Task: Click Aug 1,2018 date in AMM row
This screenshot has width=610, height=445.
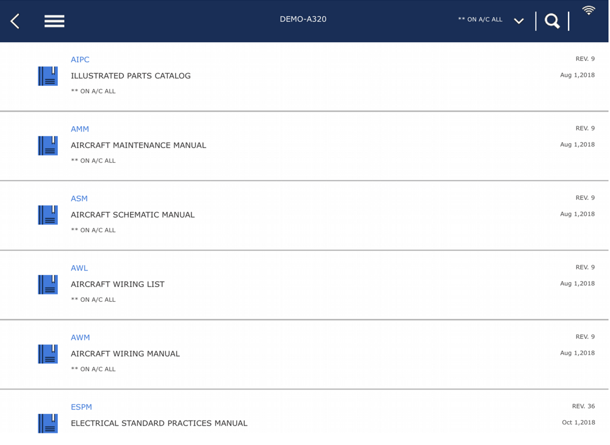Action: (x=577, y=145)
